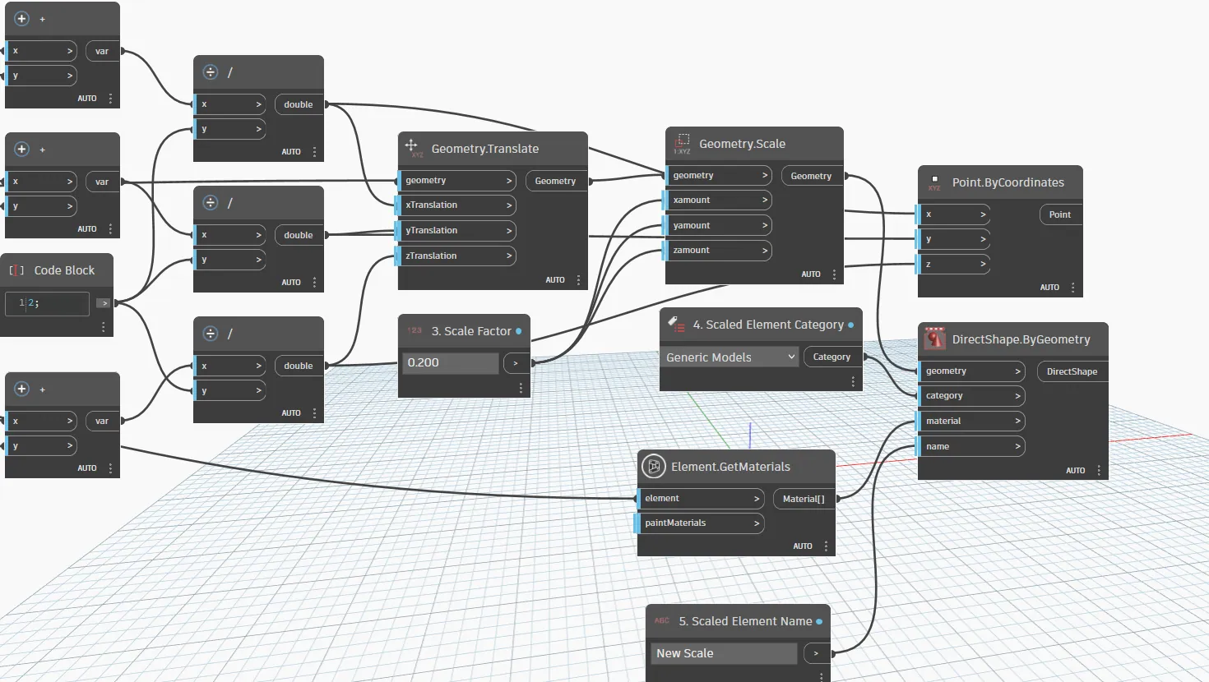Expand chevron on DirectShape name input port
This screenshot has width=1209, height=682.
click(1017, 447)
